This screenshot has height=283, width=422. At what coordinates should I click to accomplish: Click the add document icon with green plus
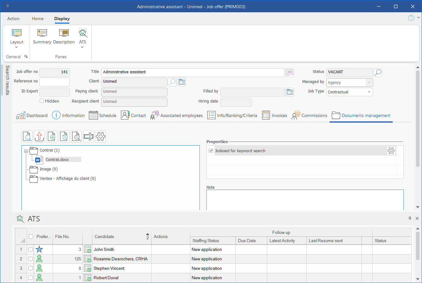click(x=52, y=136)
